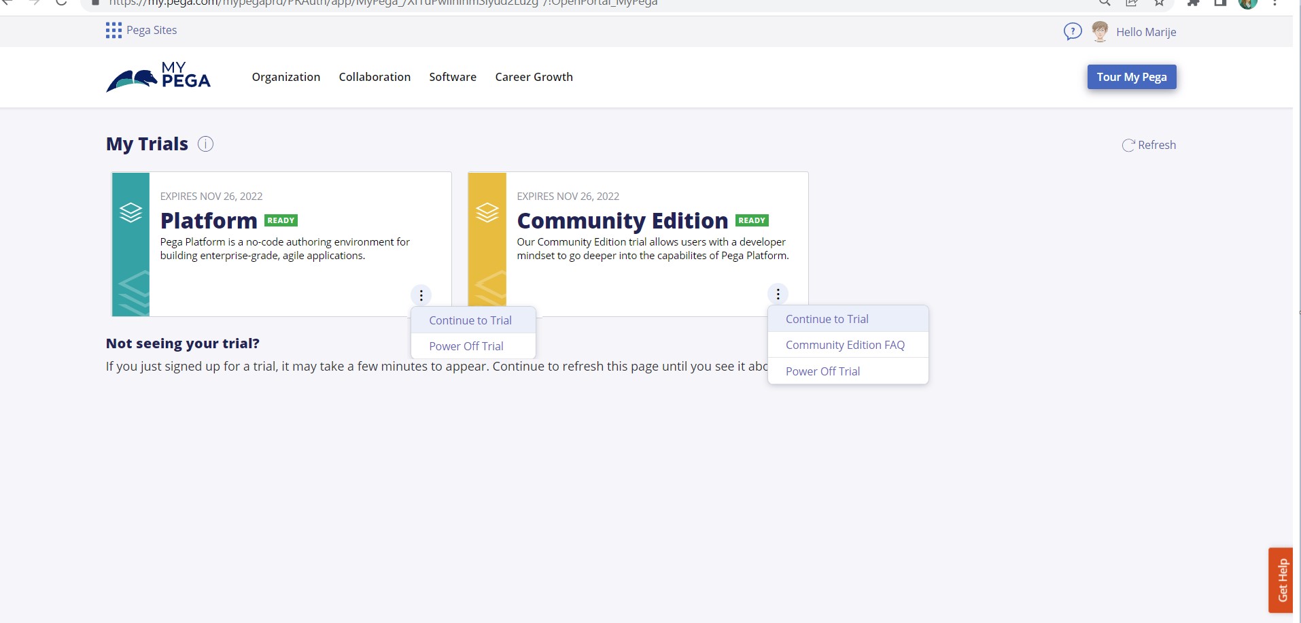Click the My Trials info icon
The height and width of the screenshot is (623, 1301).
pyautogui.click(x=205, y=144)
